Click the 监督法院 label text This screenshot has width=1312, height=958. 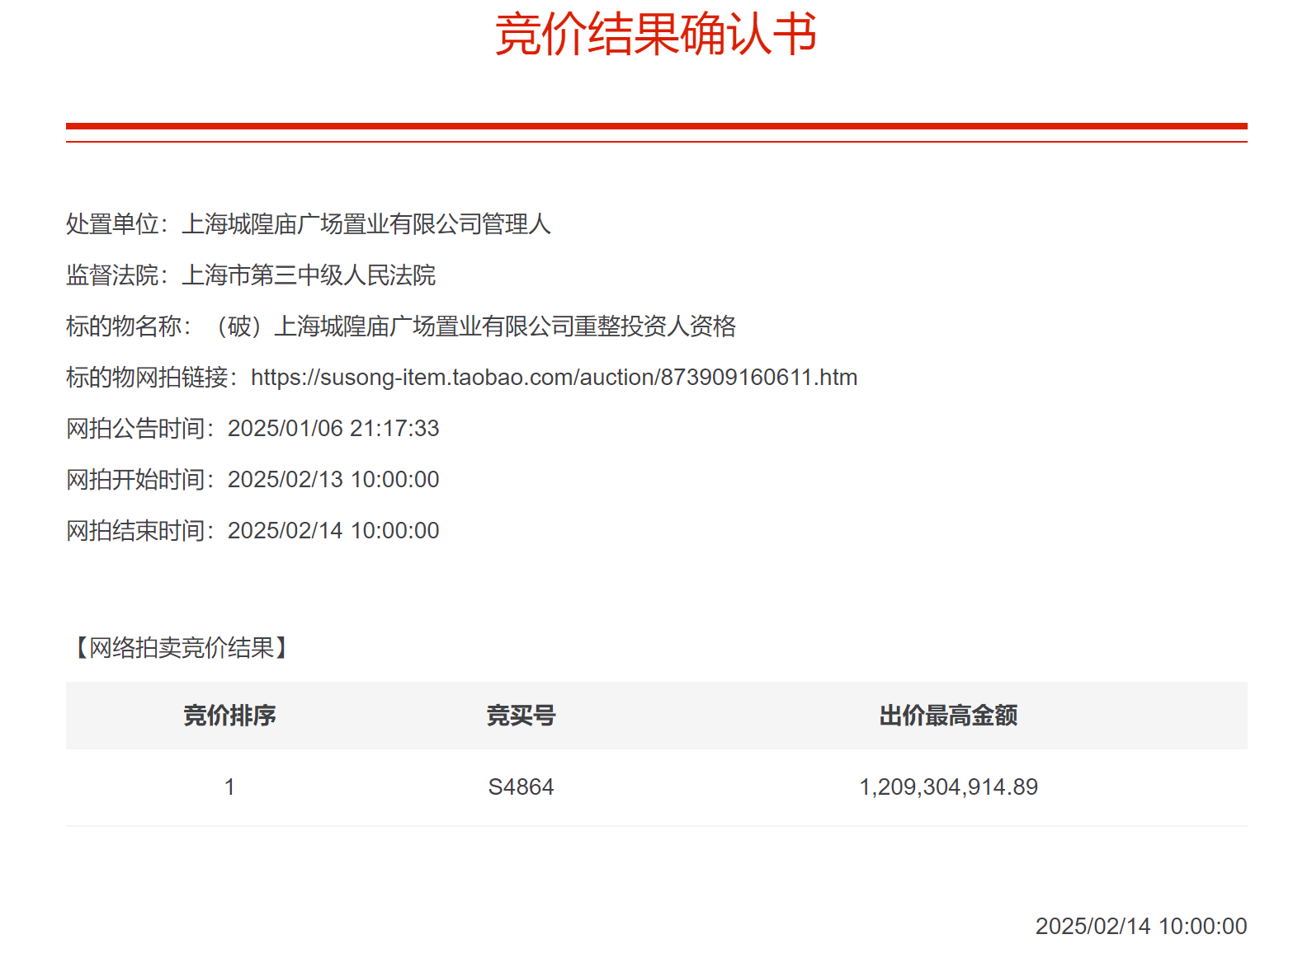[112, 275]
